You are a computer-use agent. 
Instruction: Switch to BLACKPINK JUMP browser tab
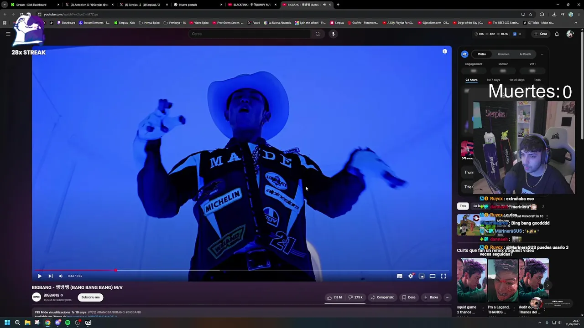coord(252,5)
